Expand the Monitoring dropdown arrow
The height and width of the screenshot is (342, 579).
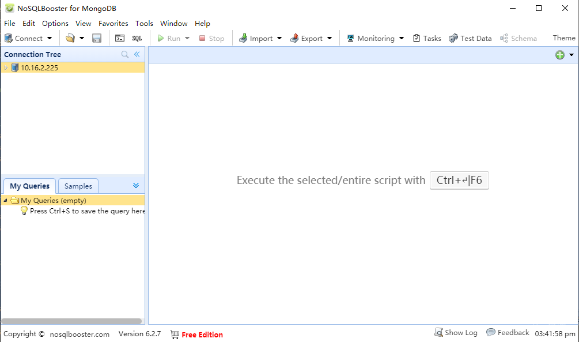[402, 39]
